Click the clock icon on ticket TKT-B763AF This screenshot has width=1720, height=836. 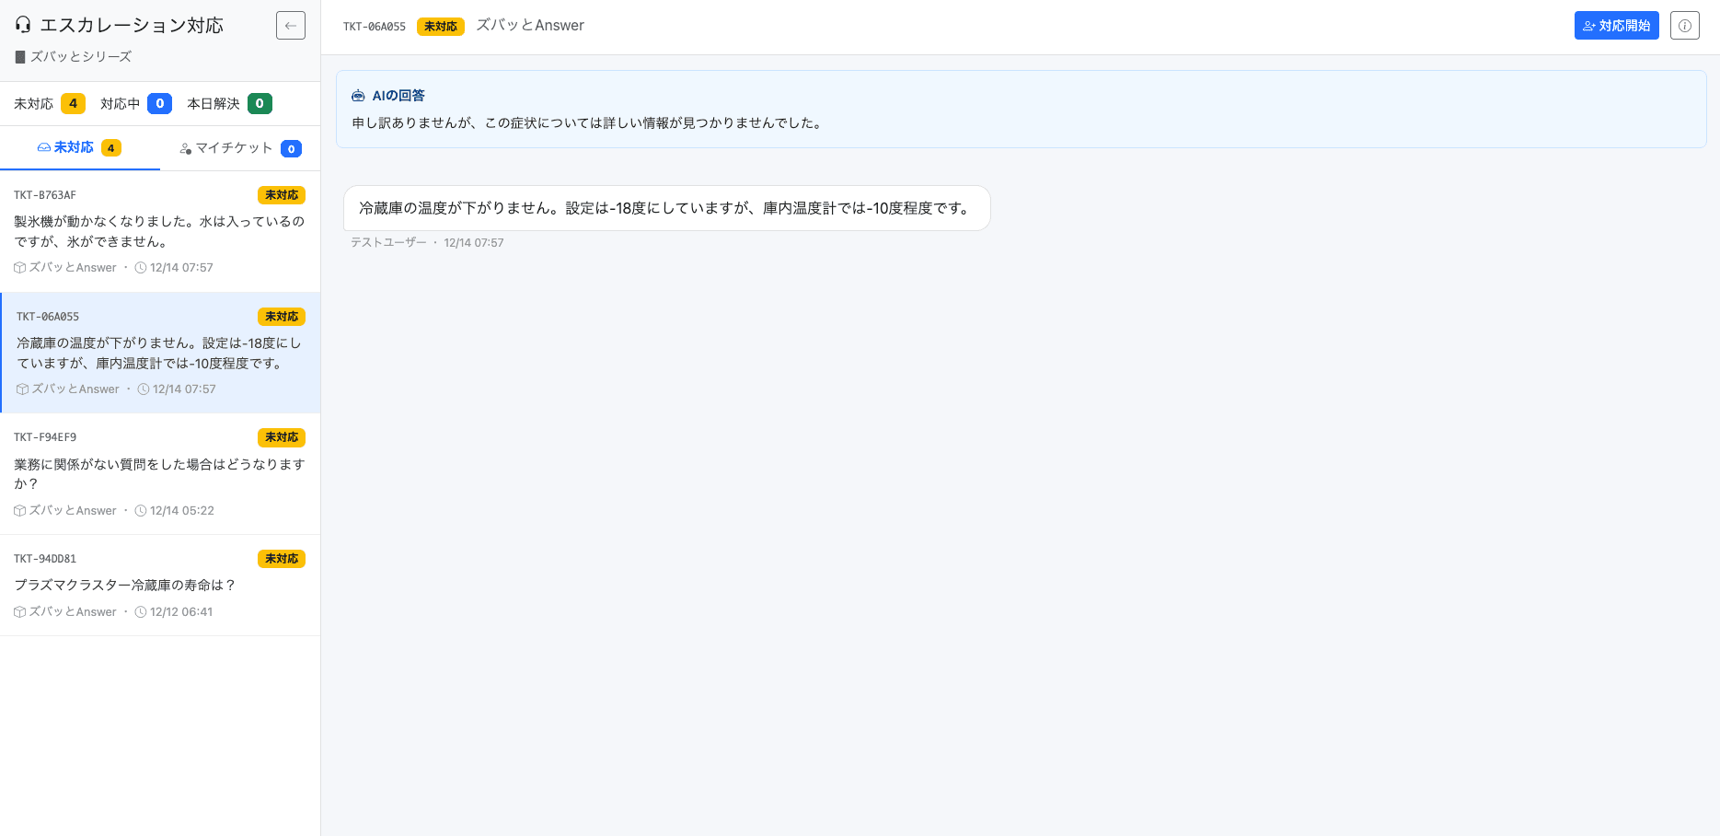click(x=141, y=268)
